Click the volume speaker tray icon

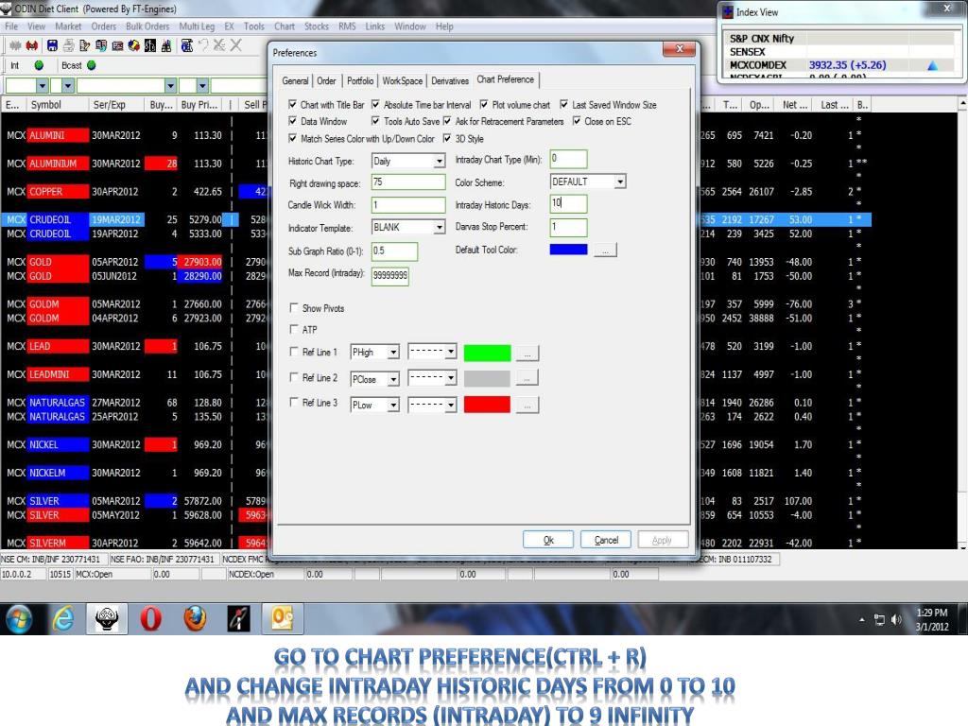[896, 620]
